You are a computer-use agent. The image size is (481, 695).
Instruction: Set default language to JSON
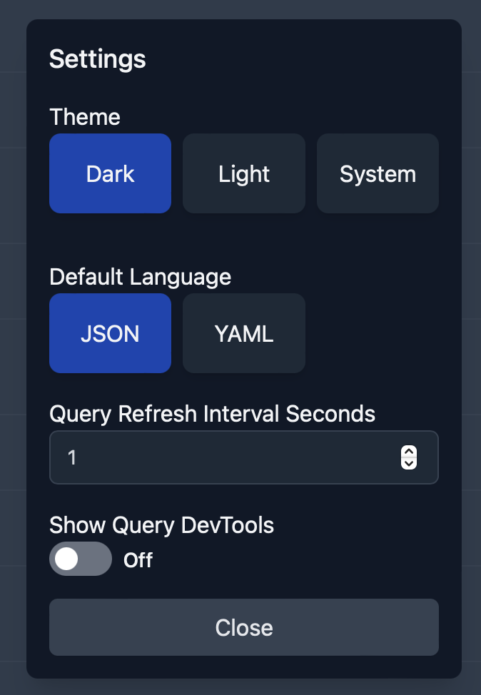[110, 333]
